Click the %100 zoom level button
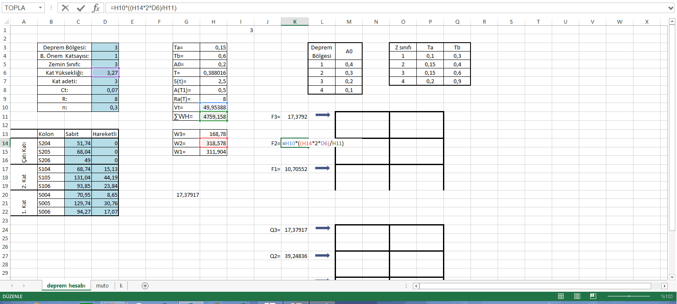The image size is (677, 304). pos(667,296)
